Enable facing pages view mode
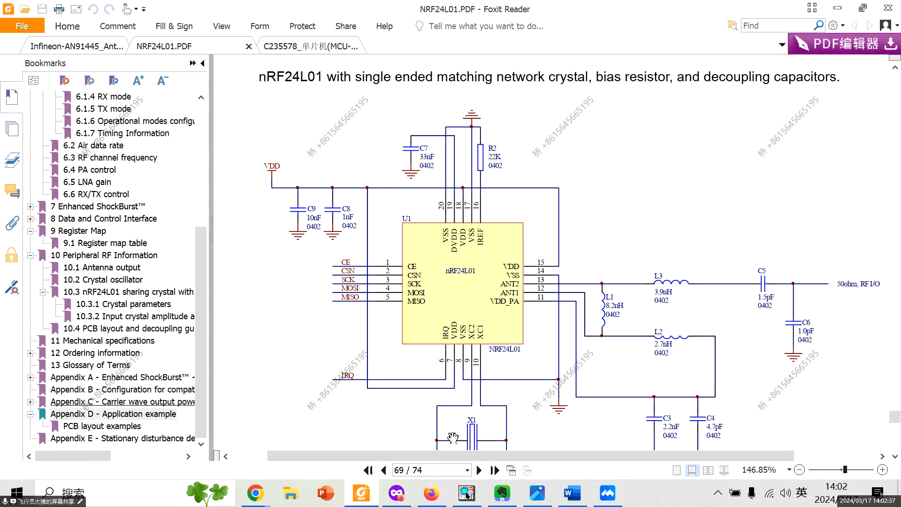The image size is (901, 507). (708, 470)
